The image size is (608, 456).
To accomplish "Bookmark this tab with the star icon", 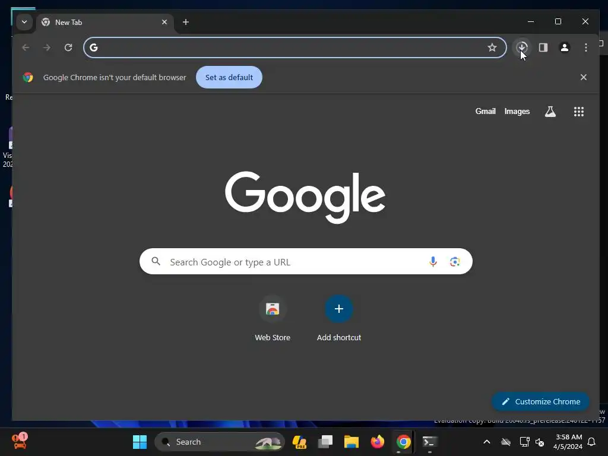I will 492,47.
